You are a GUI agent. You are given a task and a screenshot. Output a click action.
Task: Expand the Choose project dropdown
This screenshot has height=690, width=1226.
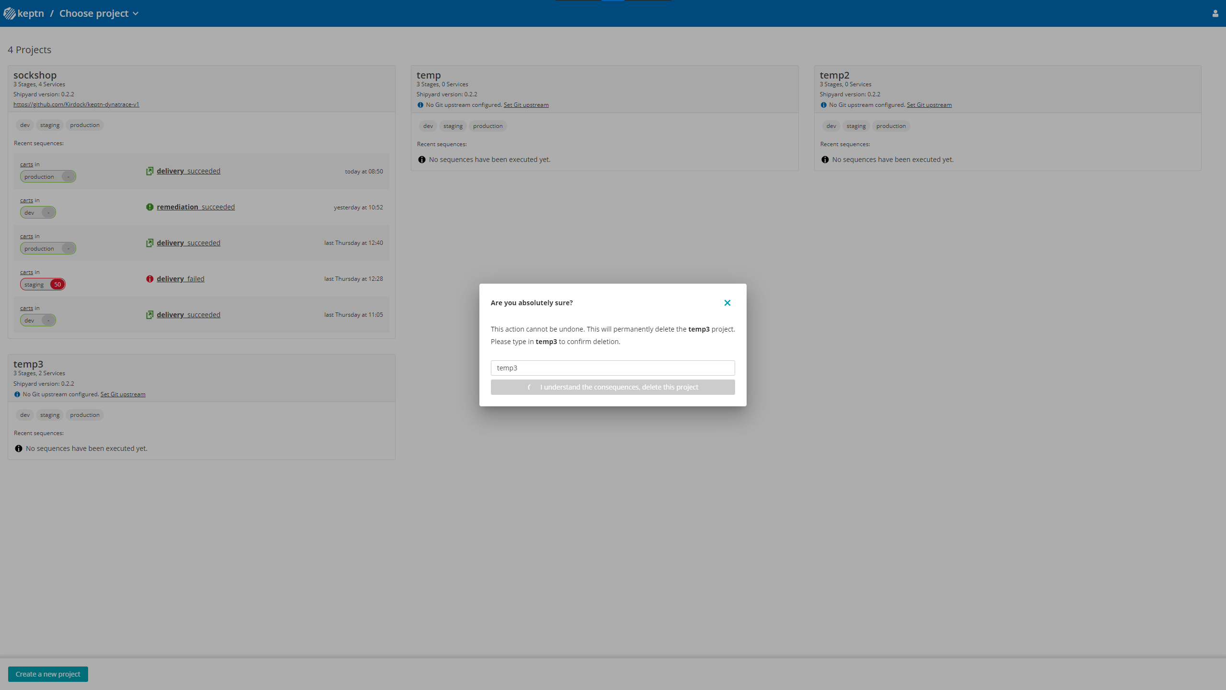pos(99,13)
